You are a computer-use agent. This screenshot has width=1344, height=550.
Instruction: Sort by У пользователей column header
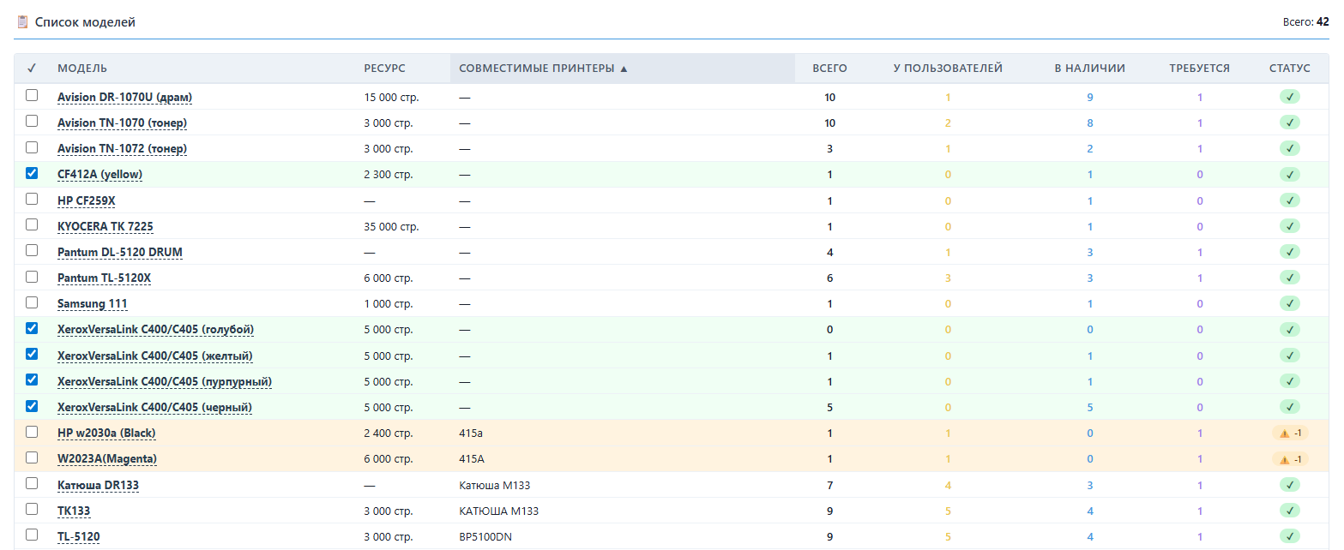coord(948,69)
